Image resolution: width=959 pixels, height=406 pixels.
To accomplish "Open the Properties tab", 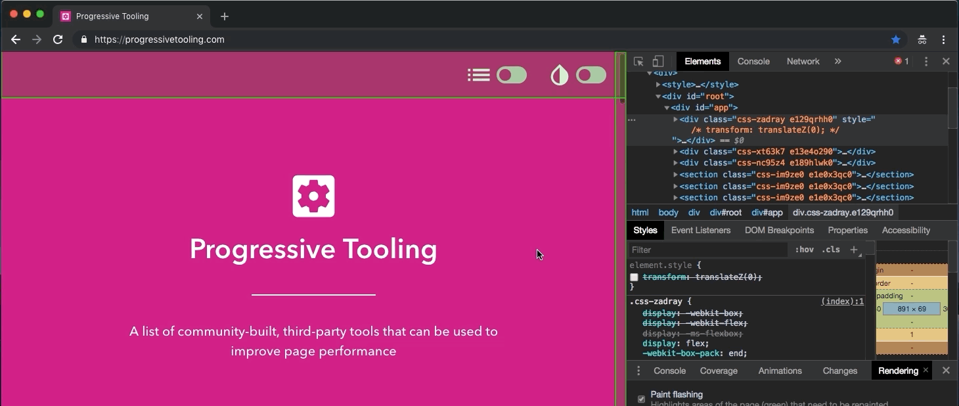I will (847, 231).
